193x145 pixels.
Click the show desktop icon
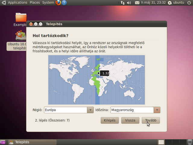[x=2, y=142]
